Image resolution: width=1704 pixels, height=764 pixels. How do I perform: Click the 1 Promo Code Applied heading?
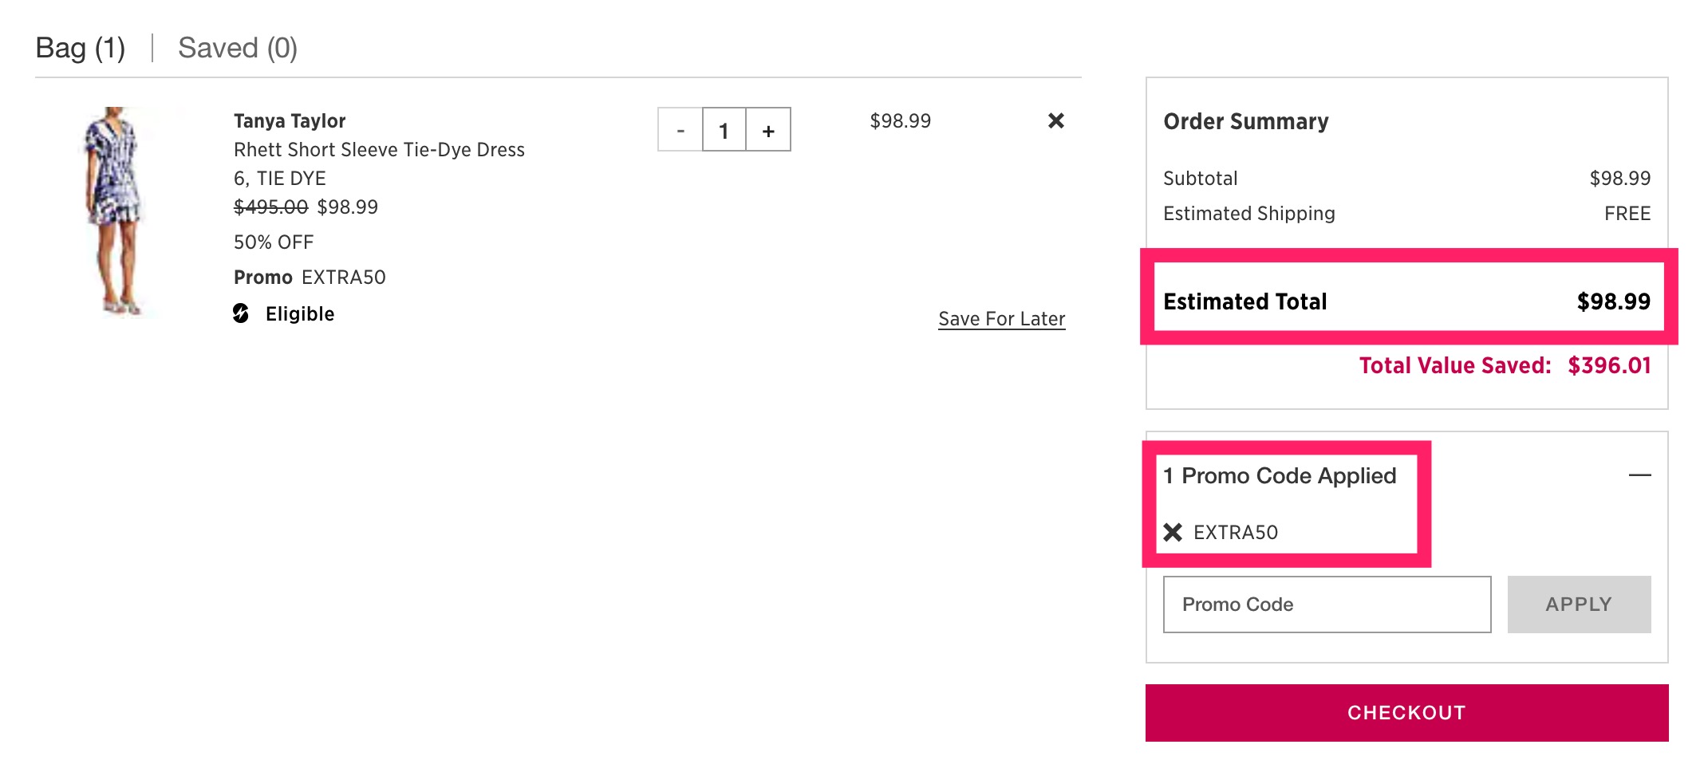click(1280, 476)
